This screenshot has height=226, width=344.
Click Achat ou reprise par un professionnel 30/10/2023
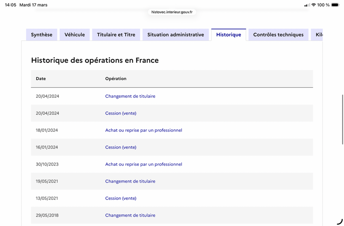click(x=144, y=164)
